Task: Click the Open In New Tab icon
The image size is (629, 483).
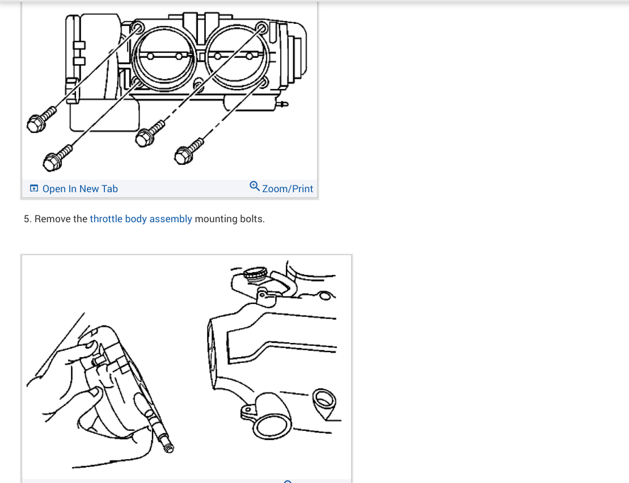Action: click(34, 188)
